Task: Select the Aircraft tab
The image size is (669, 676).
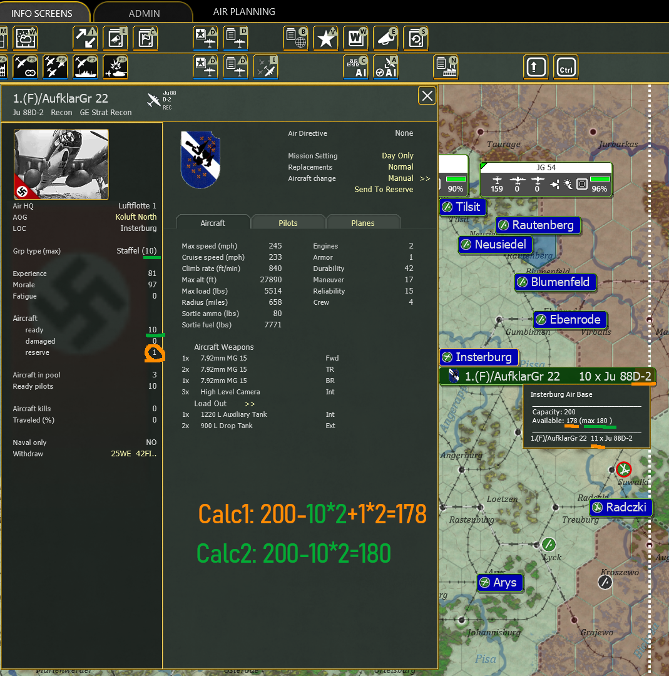Action: click(x=213, y=223)
